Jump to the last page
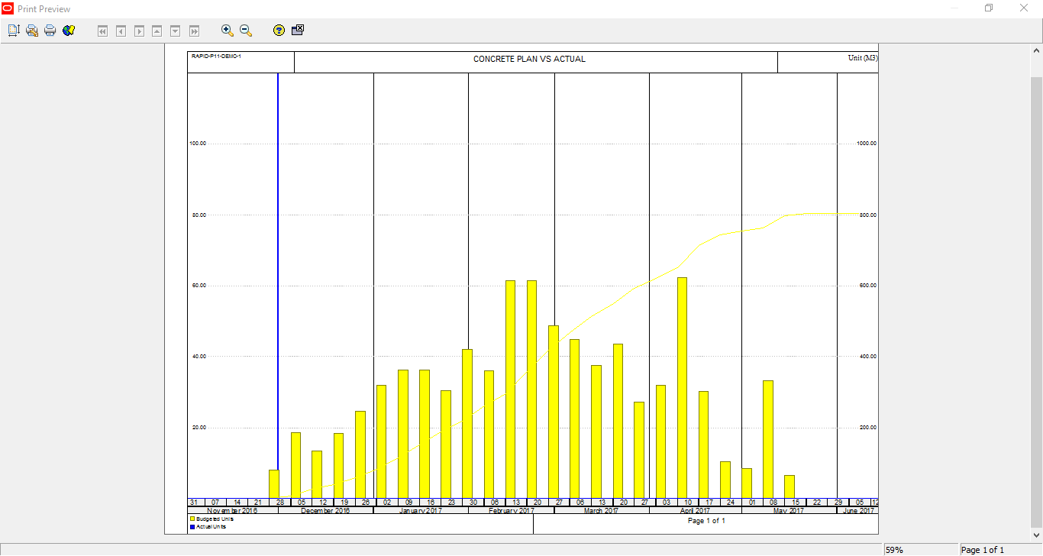 [x=194, y=31]
